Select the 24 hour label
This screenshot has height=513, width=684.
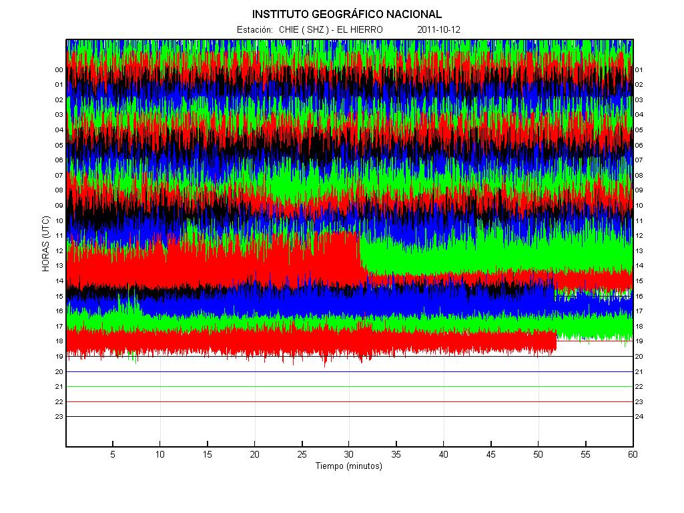point(639,417)
